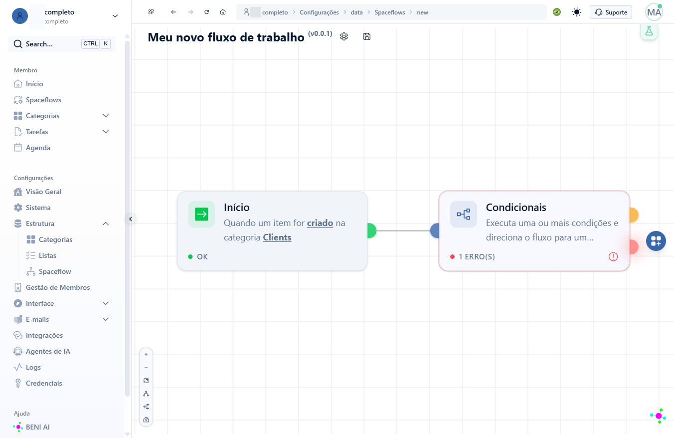Click the minimap pin icon
Viewport: 674px width, 438px height.
tap(146, 420)
